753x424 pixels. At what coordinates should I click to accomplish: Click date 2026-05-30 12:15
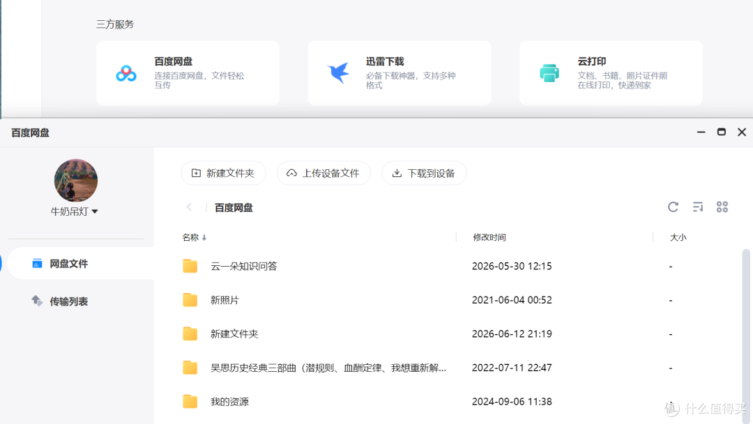click(x=512, y=266)
